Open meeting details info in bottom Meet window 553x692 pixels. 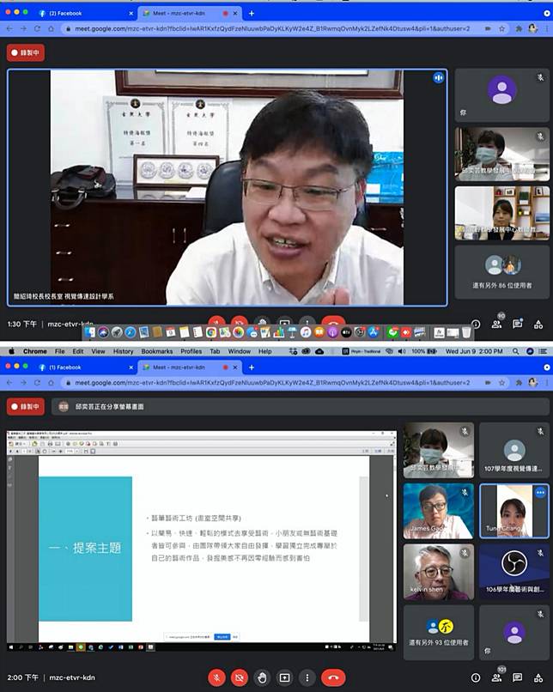pos(476,677)
